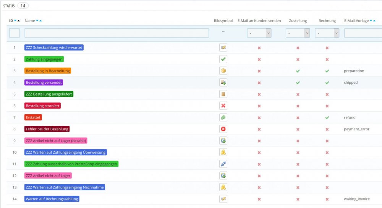Open Bestellung versendet status label

coord(44,83)
